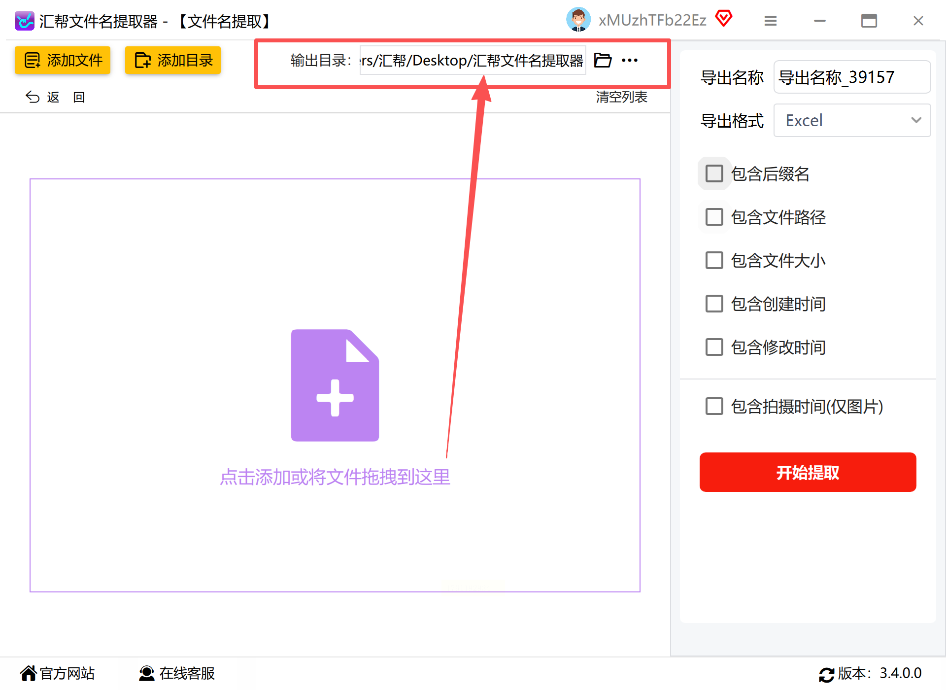The width and height of the screenshot is (946, 690).
Task: Click the three-dots output directory icon
Action: click(630, 60)
